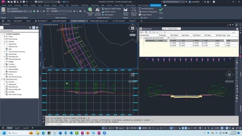
Task: Open Parameter Width dropdown in selected row
Action: coord(168,40)
